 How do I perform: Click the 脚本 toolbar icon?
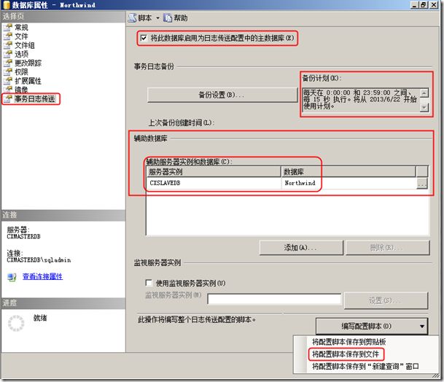pos(132,18)
